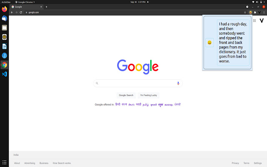The width and height of the screenshot is (267, 167).
Task: Click the volume icon in top bar
Action: click(257, 2)
